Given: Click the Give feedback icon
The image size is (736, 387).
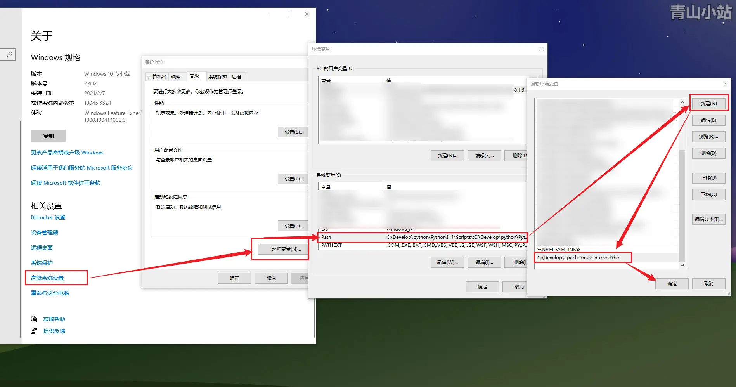Looking at the screenshot, I should (x=34, y=331).
